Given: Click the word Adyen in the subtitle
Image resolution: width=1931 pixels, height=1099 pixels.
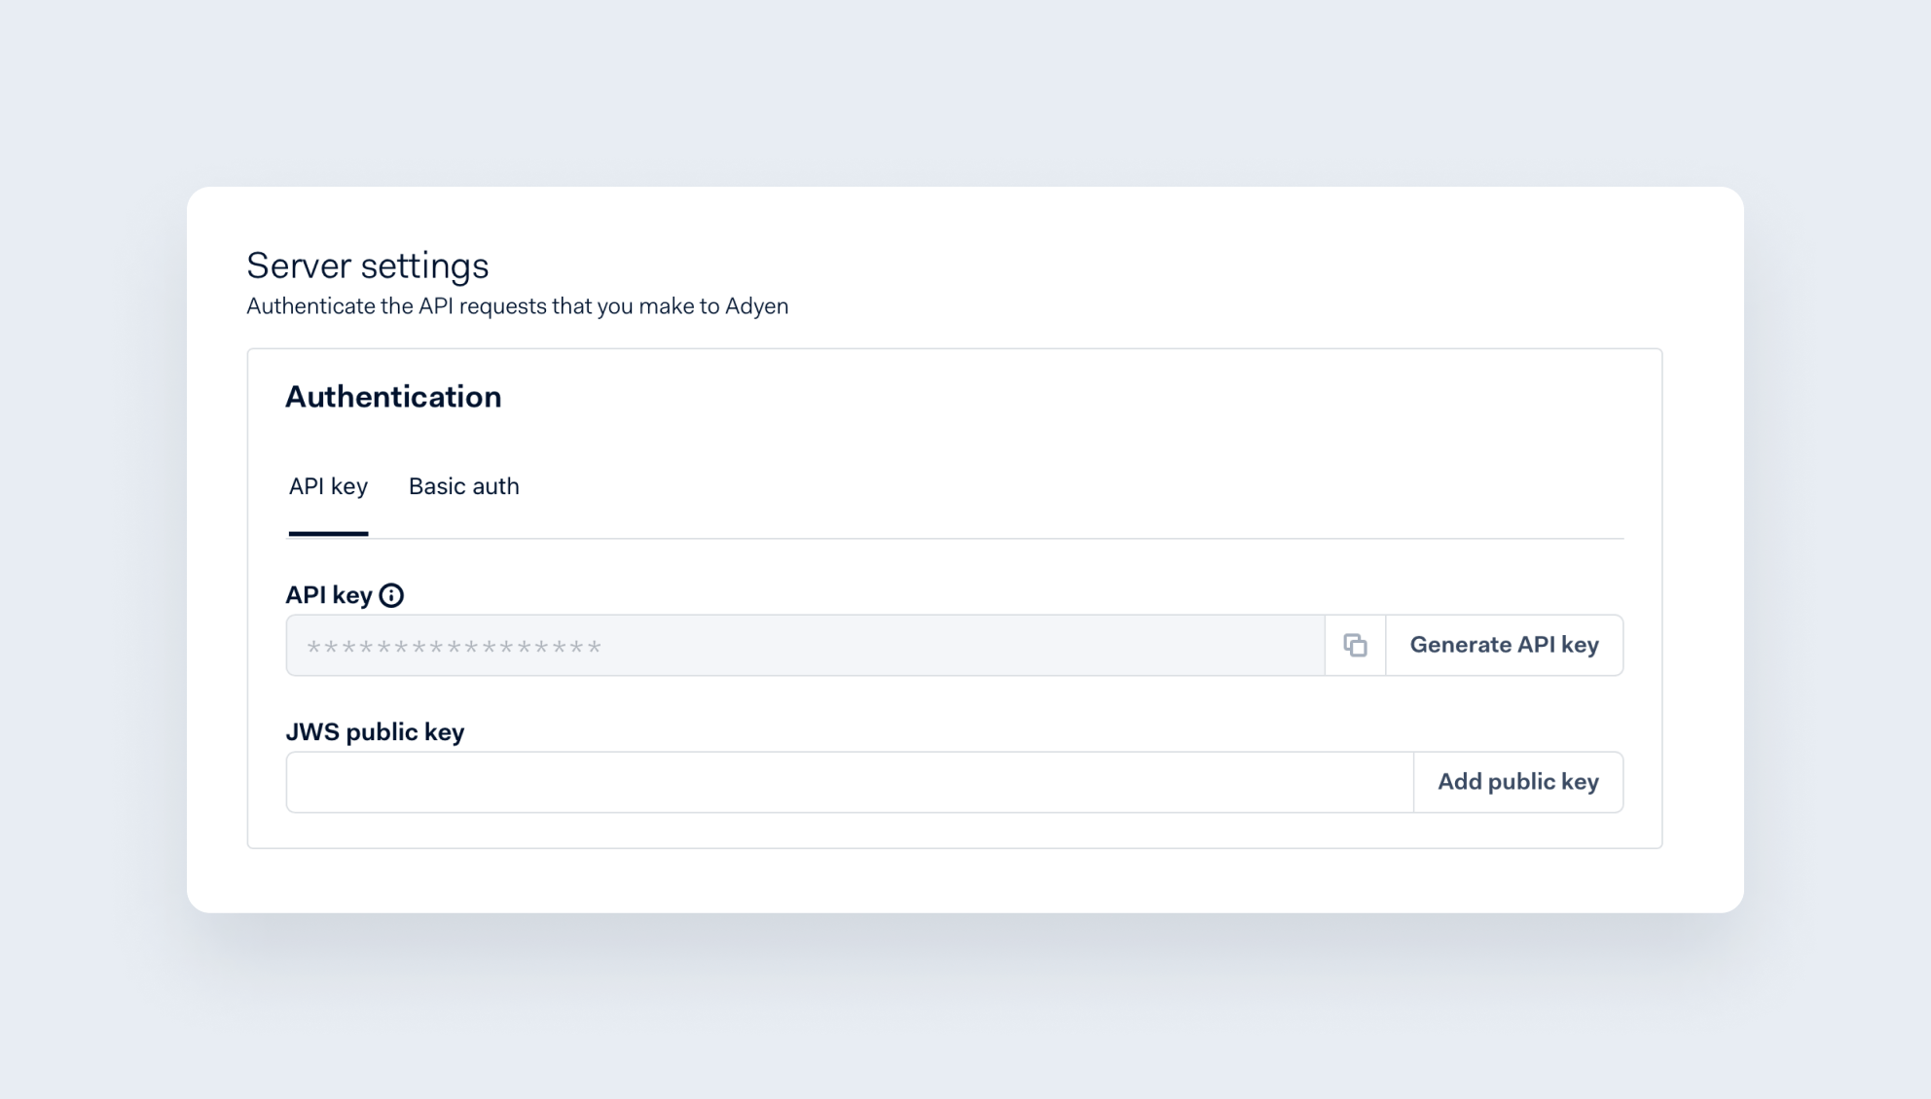Looking at the screenshot, I should click(756, 306).
